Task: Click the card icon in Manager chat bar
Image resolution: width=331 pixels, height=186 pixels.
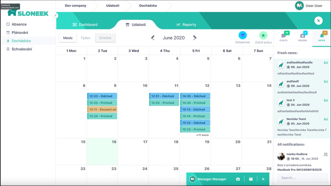Action: coord(251,179)
